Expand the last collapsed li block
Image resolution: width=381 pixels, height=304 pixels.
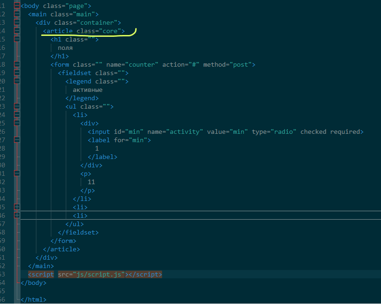pyautogui.click(x=17, y=215)
